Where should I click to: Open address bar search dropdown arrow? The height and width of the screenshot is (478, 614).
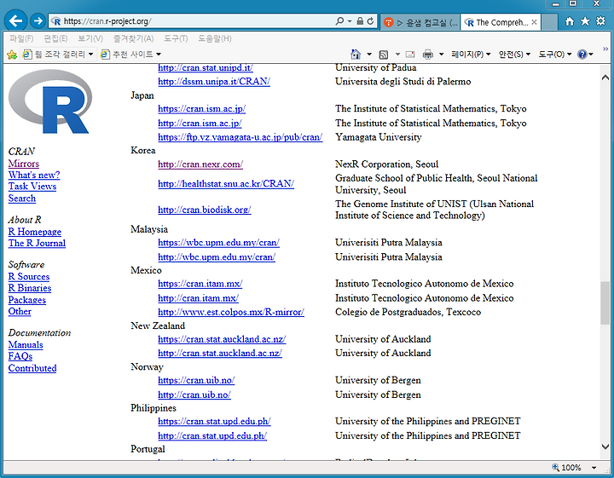pos(350,21)
